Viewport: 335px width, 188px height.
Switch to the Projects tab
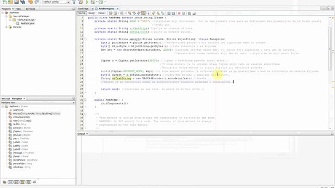click(6, 9)
